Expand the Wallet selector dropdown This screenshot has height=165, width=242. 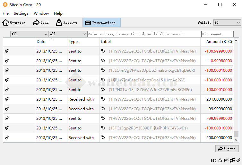point(227,22)
